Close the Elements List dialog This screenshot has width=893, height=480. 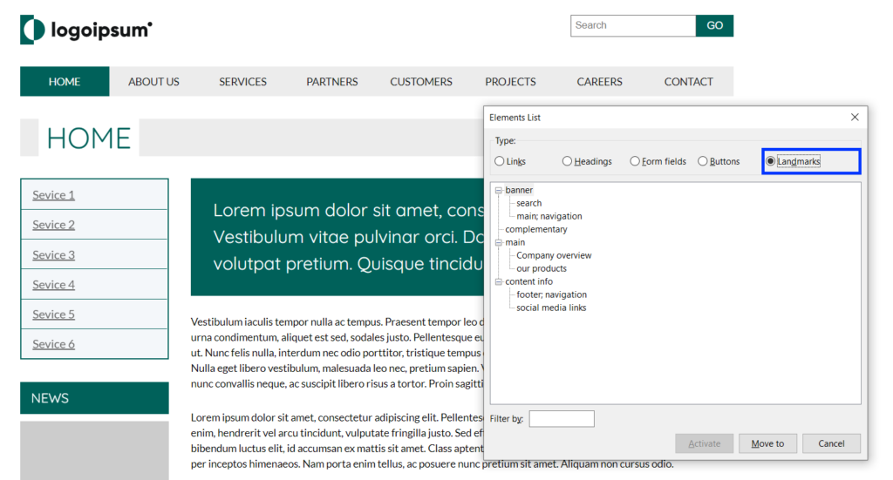(855, 117)
